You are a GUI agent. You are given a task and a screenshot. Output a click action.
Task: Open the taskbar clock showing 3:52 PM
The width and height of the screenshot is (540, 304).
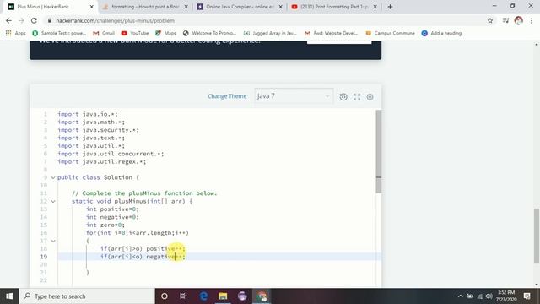pyautogui.click(x=506, y=296)
